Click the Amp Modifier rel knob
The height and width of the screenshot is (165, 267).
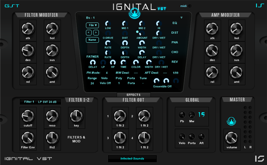click(212, 72)
